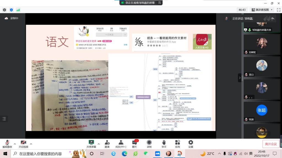This screenshot has height=158, width=282.
Task: Expand the video options arrow beside 开启视频
Action: 31,143
